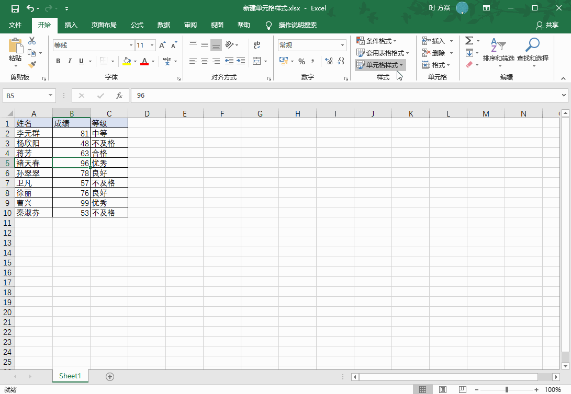Open the 文件 File tab
The image size is (571, 394).
[x=15, y=25]
